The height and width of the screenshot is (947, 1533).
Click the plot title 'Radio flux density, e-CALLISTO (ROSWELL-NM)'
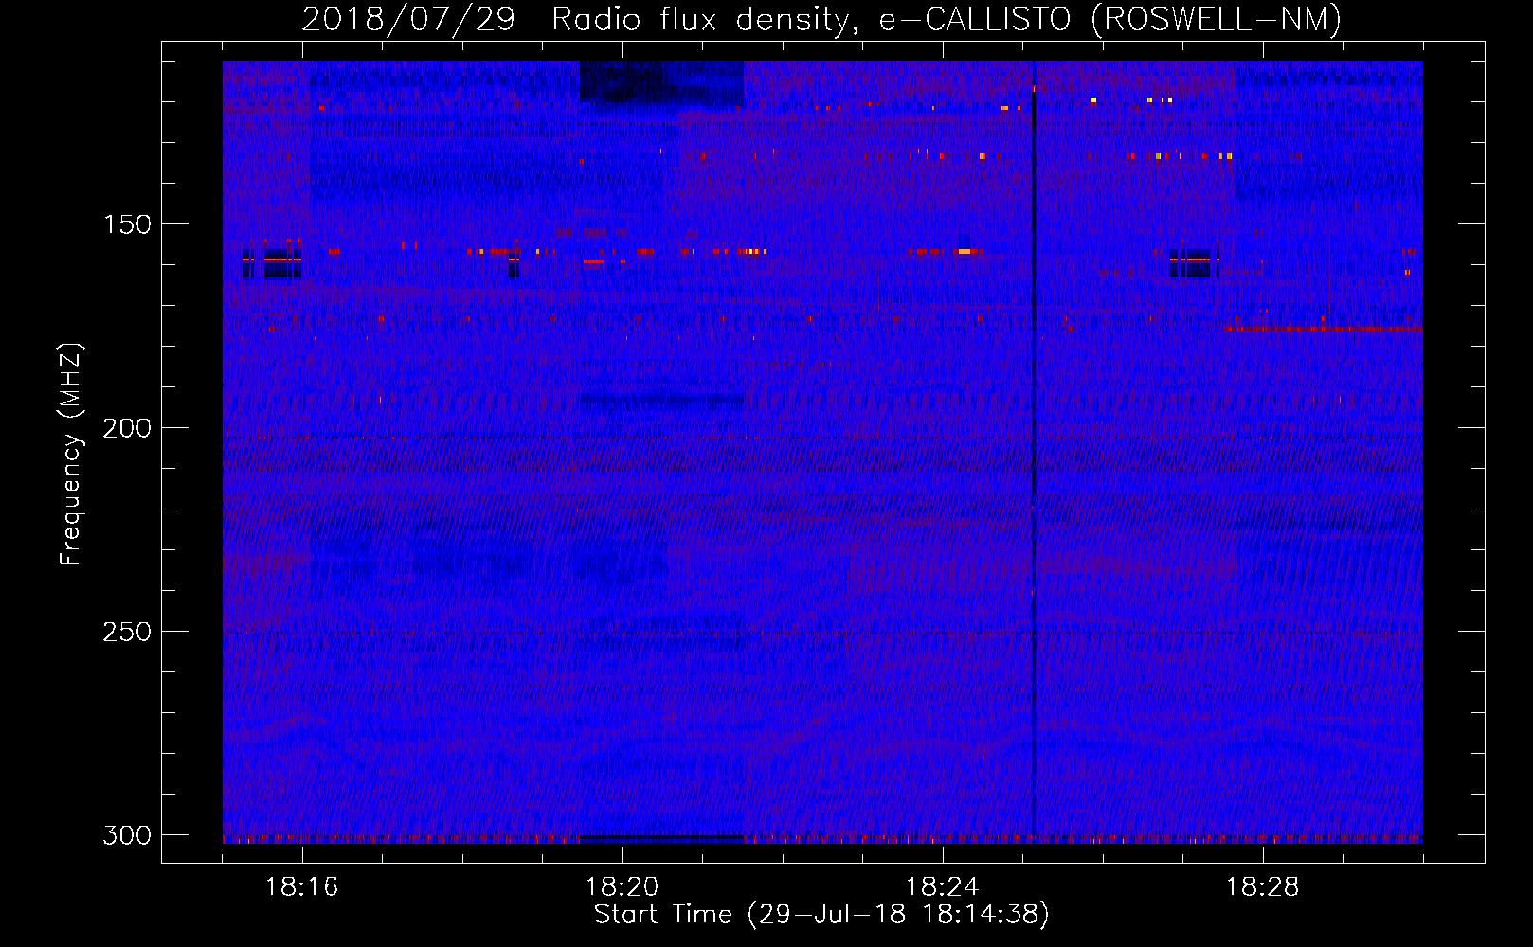tap(947, 19)
